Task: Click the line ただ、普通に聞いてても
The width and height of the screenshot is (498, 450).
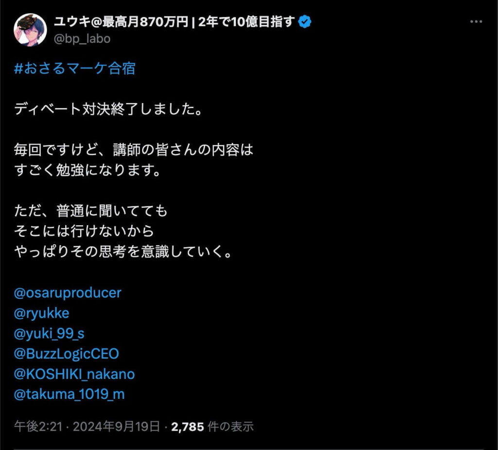Action: (91, 211)
